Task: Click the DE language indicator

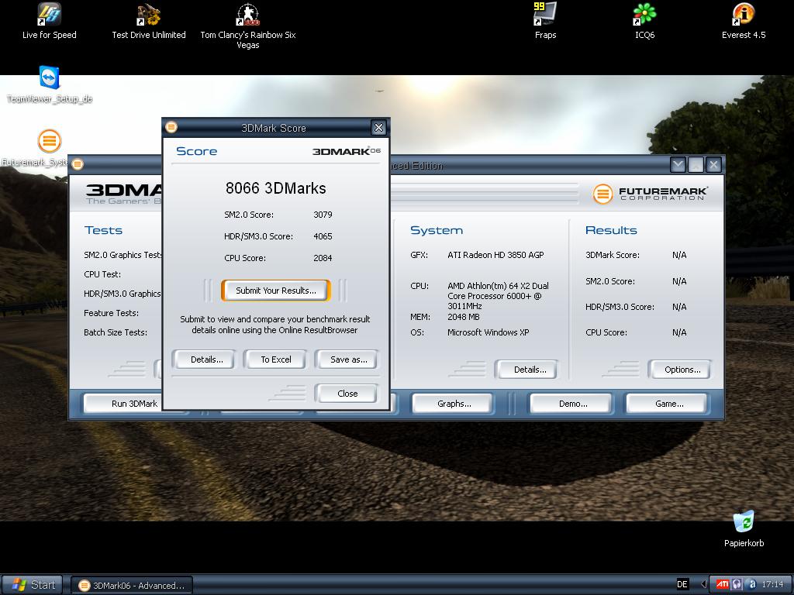Action: click(682, 584)
